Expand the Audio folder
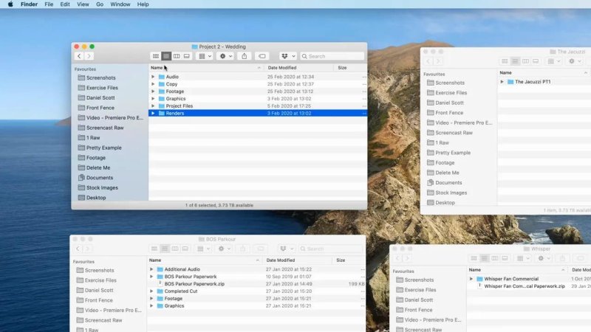 coord(153,77)
